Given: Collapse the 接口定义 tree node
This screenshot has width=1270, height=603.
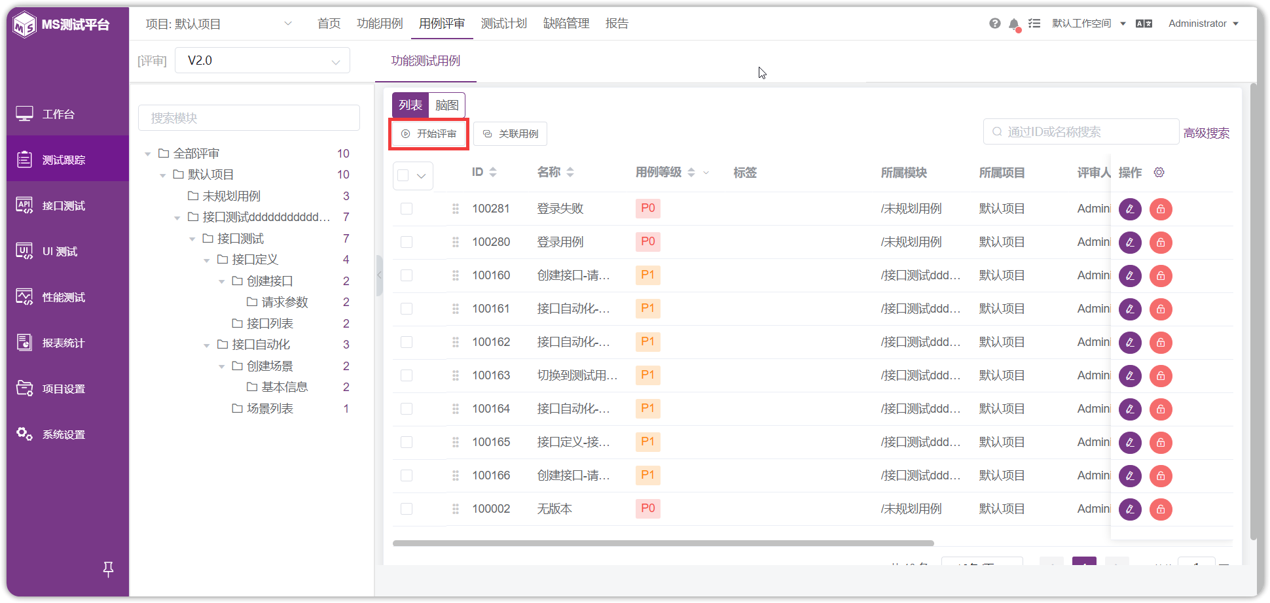Looking at the screenshot, I should [x=207, y=260].
